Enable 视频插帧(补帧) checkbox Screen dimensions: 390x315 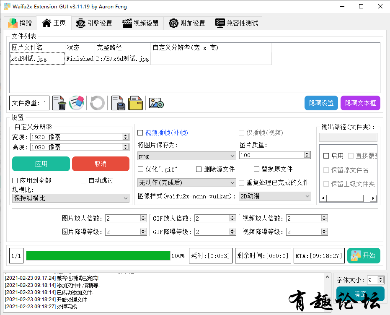point(140,133)
